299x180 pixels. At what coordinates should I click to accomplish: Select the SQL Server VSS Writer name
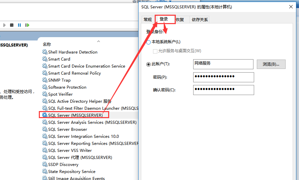point(70,151)
